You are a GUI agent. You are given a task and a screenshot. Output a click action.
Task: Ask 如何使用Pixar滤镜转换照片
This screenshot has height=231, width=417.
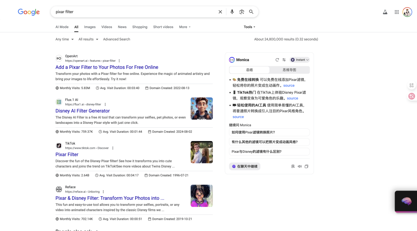point(269,132)
